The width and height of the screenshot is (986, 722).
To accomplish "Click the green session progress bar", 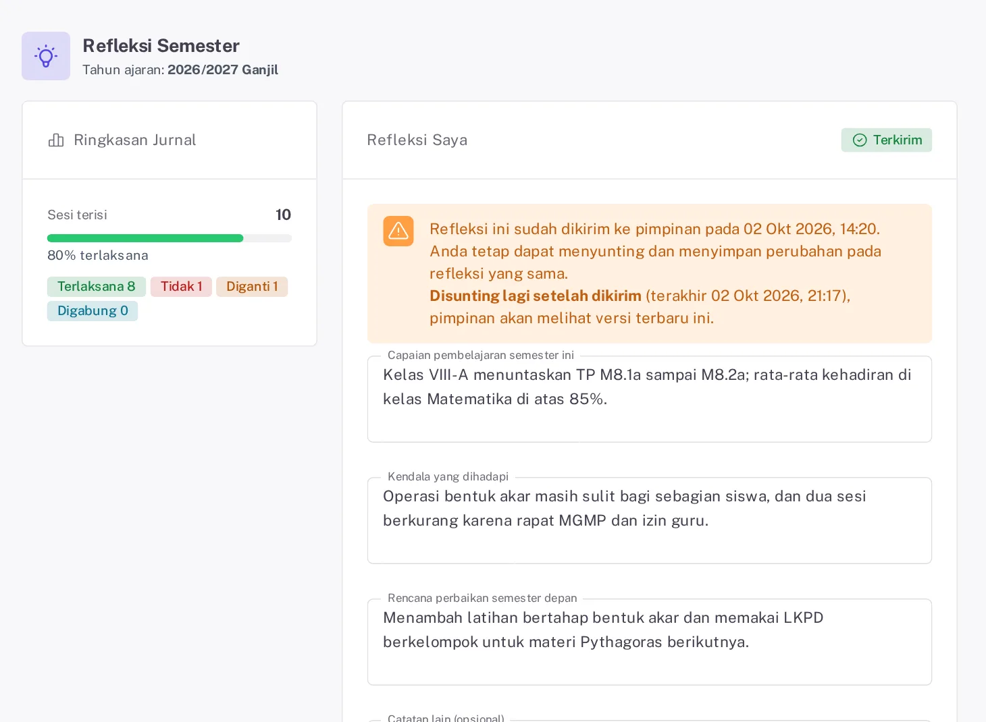I will pyautogui.click(x=170, y=238).
